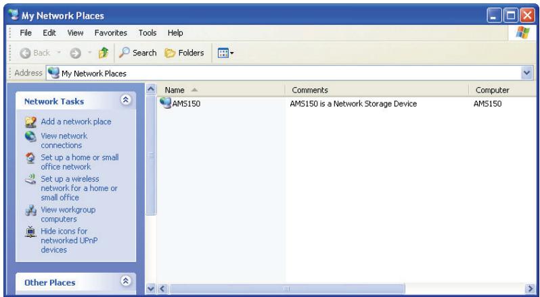Viewport: 540px width, 297px height.
Task: Click the home network setup icon
Action: (x=30, y=158)
